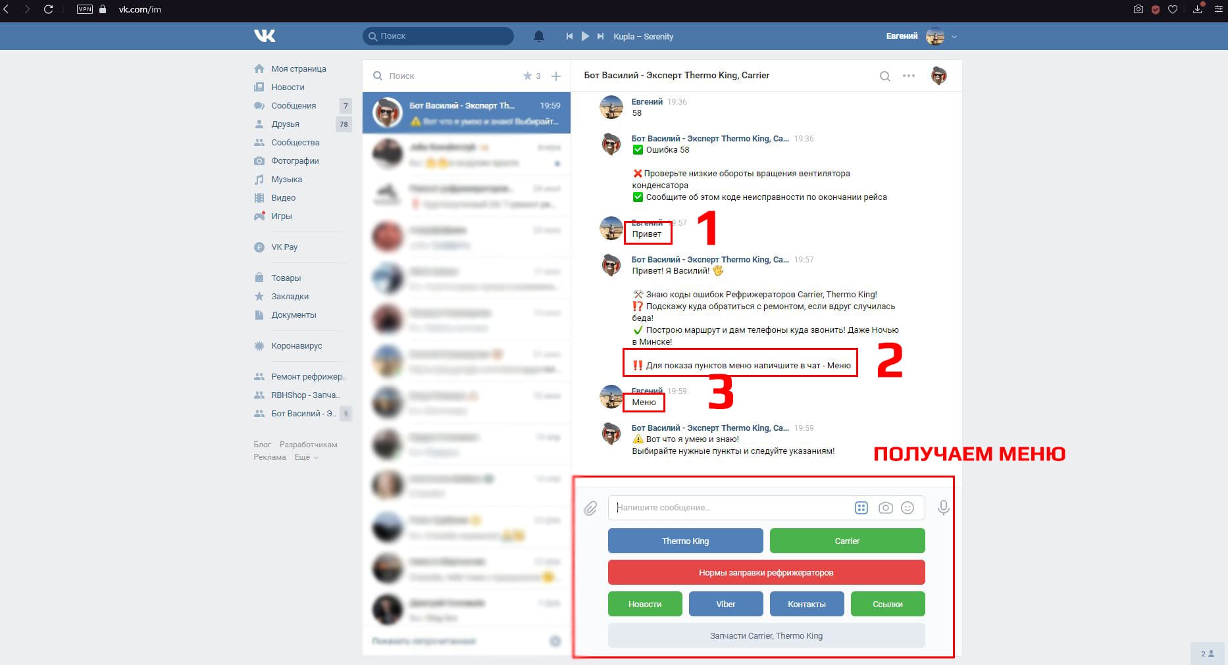
Task: Click the Разработчикам footer link
Action: tap(308, 445)
